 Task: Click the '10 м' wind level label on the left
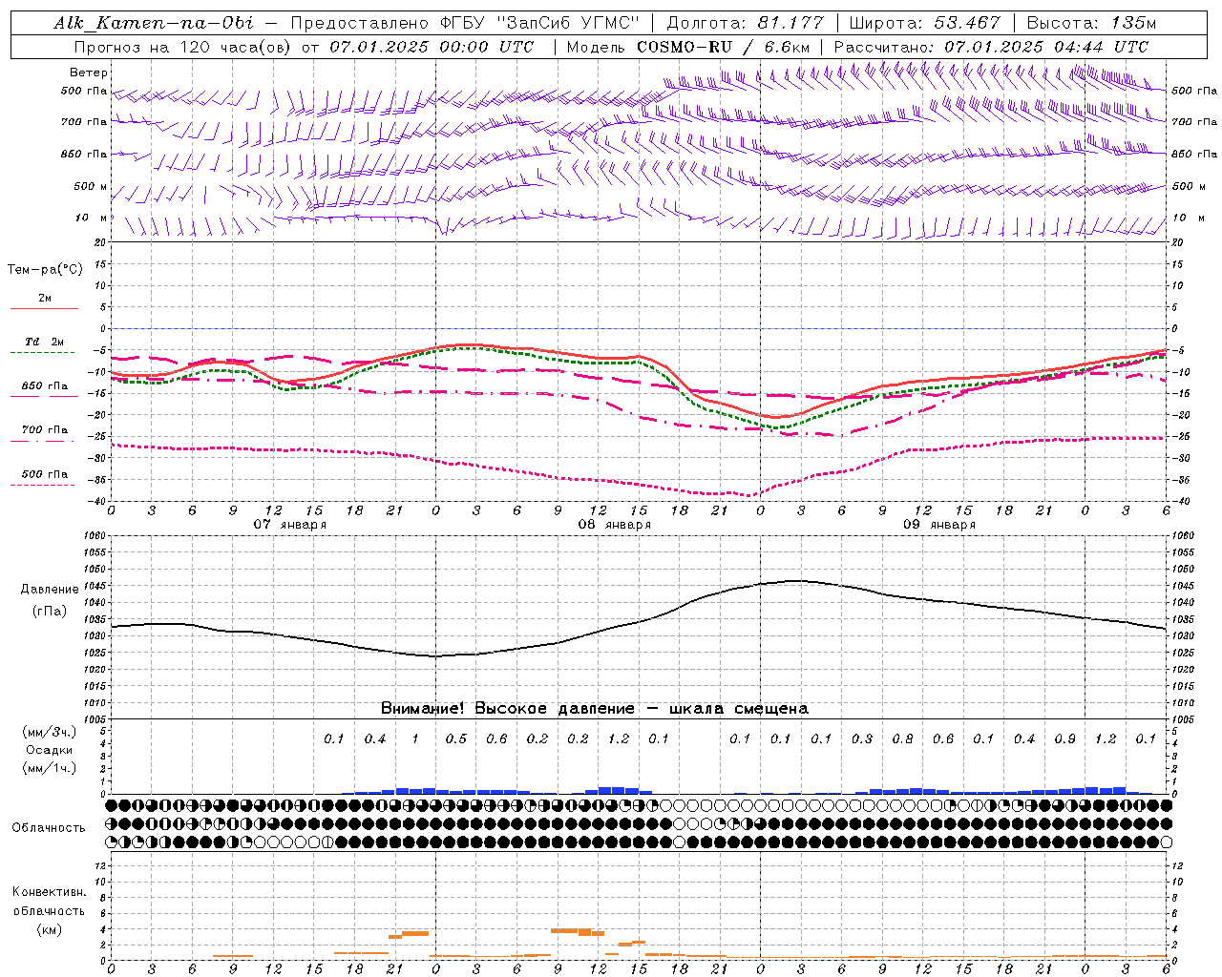pyautogui.click(x=92, y=218)
